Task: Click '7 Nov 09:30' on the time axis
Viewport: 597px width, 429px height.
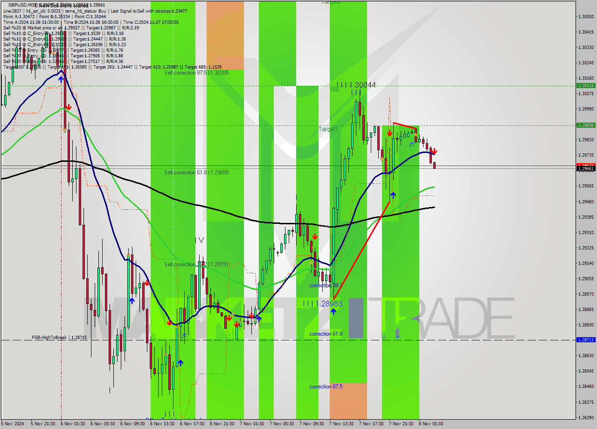Action: (x=312, y=424)
